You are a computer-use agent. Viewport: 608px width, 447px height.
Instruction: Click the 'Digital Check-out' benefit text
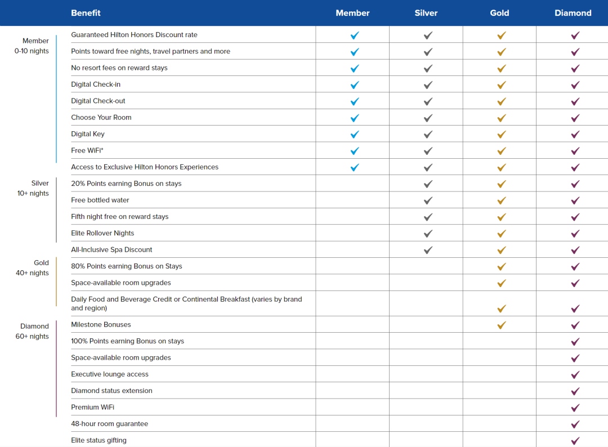pyautogui.click(x=98, y=101)
